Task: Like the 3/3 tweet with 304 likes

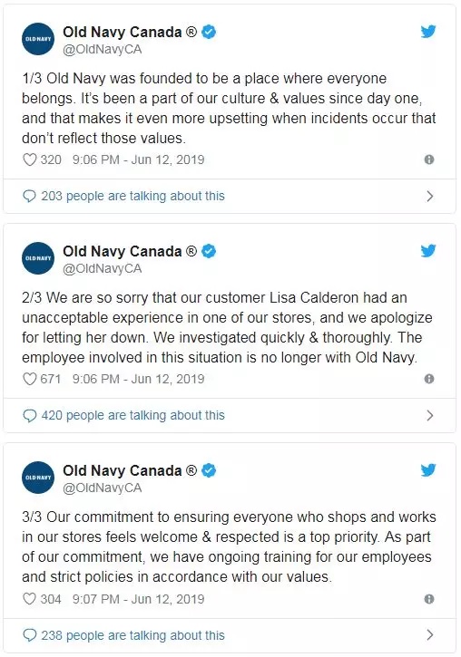Action: [x=29, y=599]
